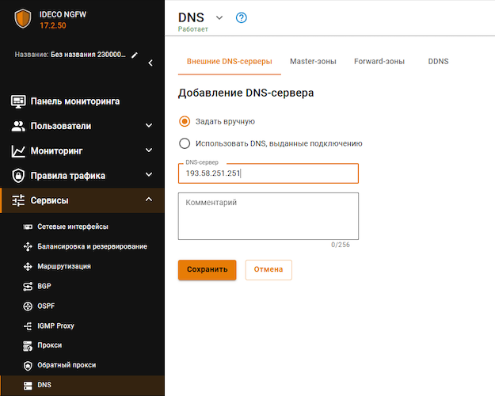Click the BGP sidebar icon

[x=27, y=286]
